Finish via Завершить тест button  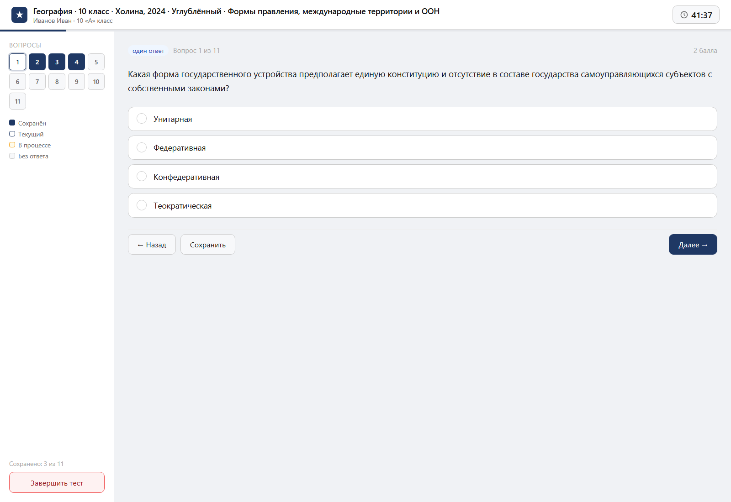[x=57, y=483]
